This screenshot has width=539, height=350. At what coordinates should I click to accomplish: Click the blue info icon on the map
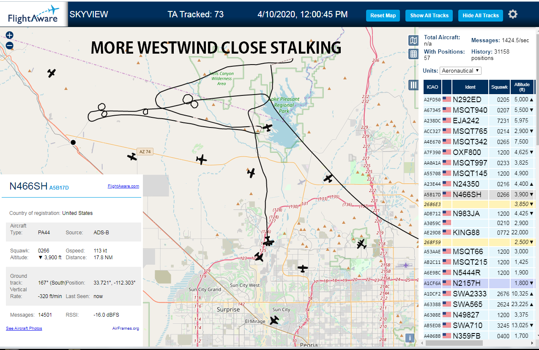(409, 338)
